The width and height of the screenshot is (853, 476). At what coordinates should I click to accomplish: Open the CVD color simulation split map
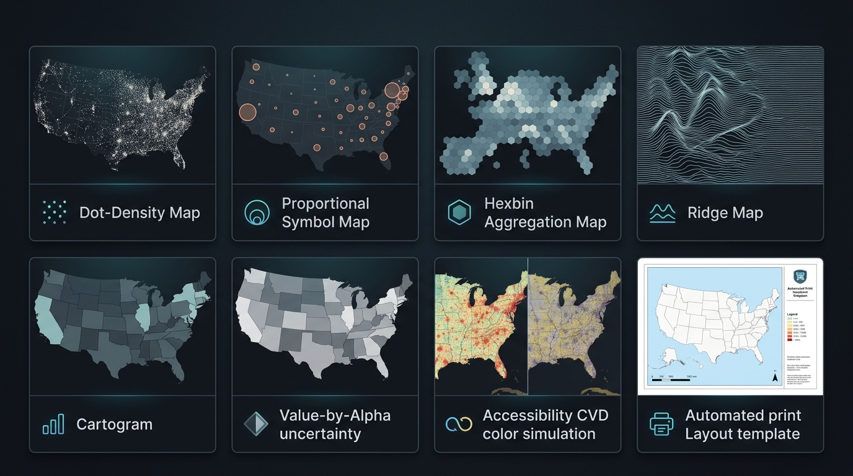point(528,327)
